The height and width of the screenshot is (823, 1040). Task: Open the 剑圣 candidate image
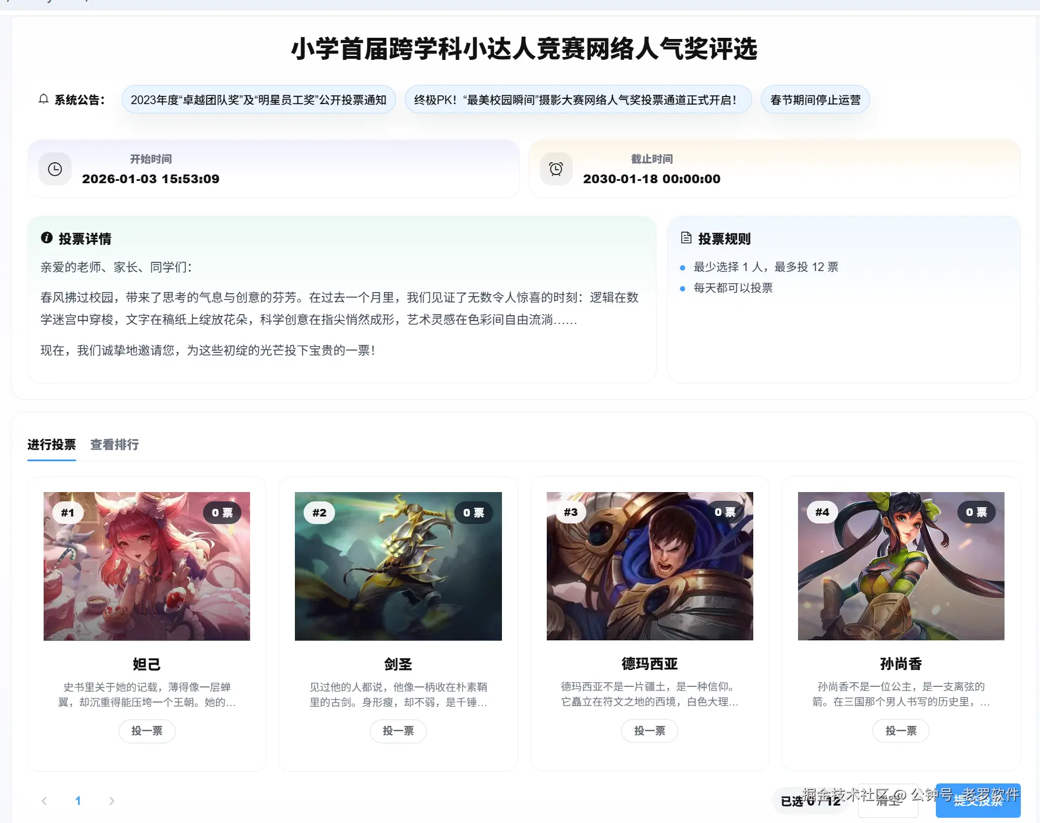tap(398, 567)
